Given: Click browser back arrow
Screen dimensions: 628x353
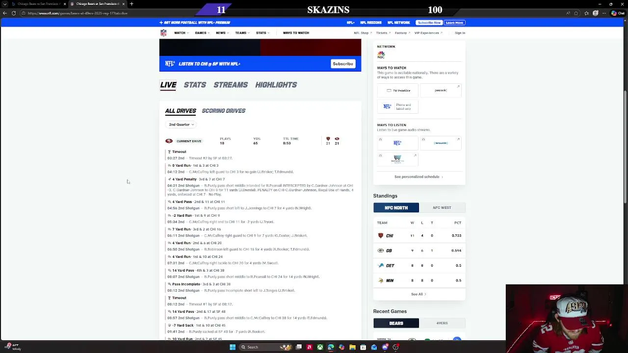Looking at the screenshot, I should [5, 13].
